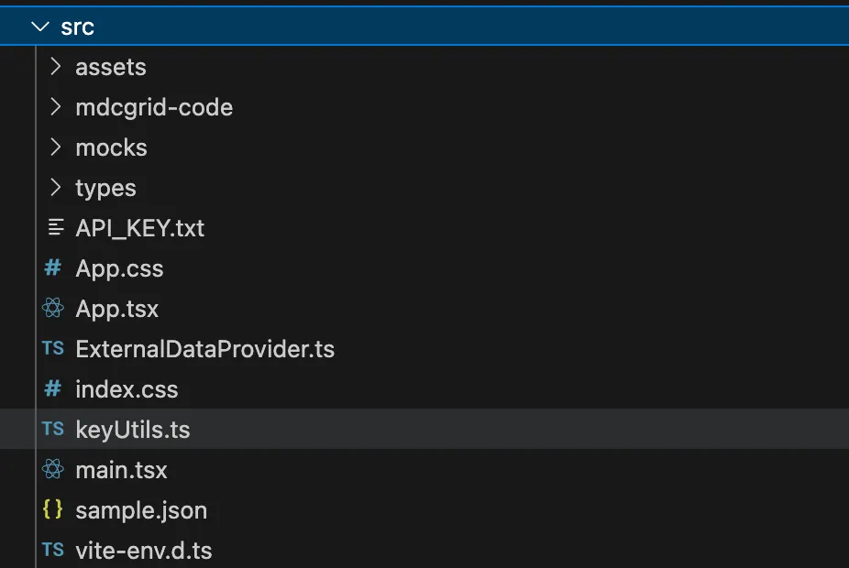Image resolution: width=849 pixels, height=568 pixels.
Task: Click the TS icon next to keyUtils.ts
Action: [x=53, y=430]
